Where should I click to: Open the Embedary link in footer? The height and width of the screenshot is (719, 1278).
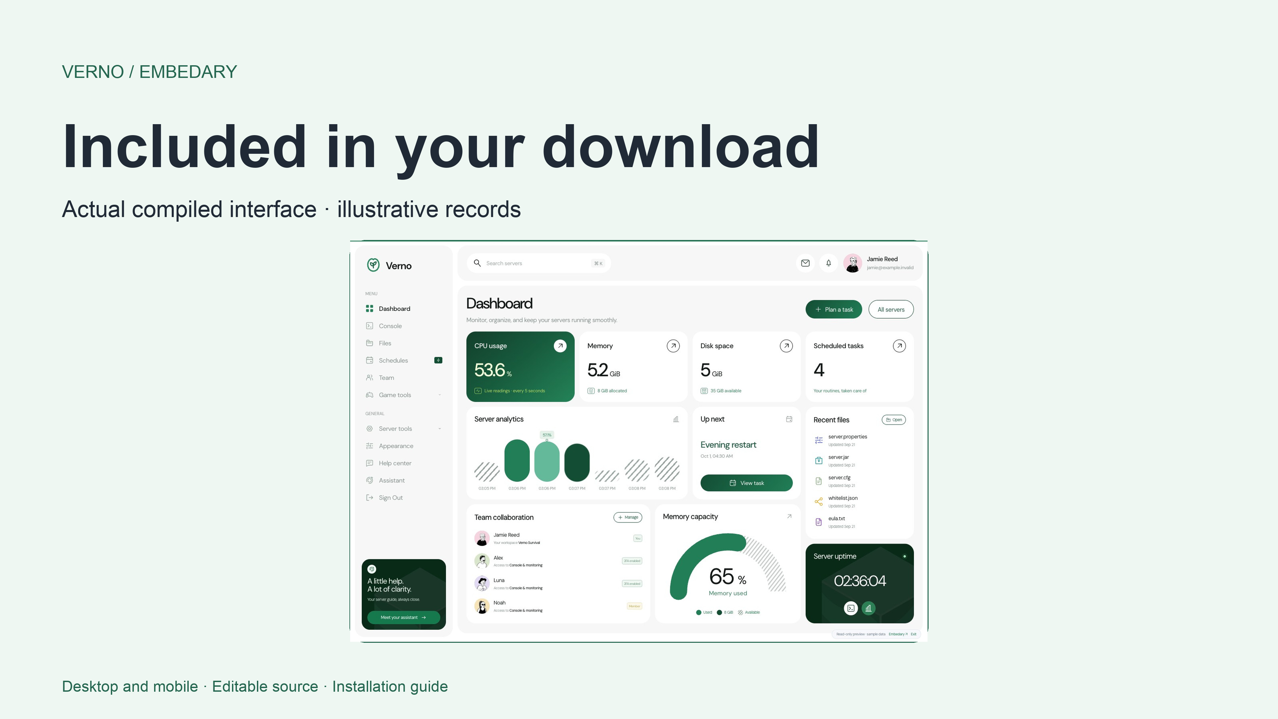pos(898,634)
